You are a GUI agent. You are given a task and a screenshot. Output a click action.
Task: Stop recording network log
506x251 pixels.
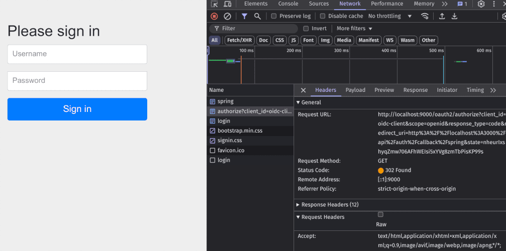214,16
